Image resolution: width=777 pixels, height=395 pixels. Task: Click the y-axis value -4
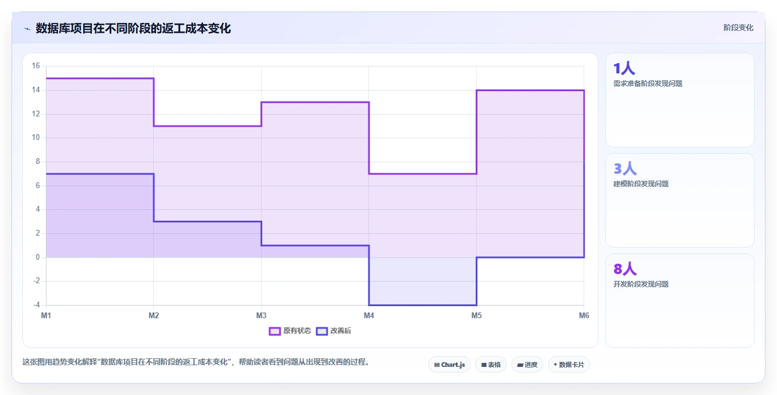(x=36, y=305)
